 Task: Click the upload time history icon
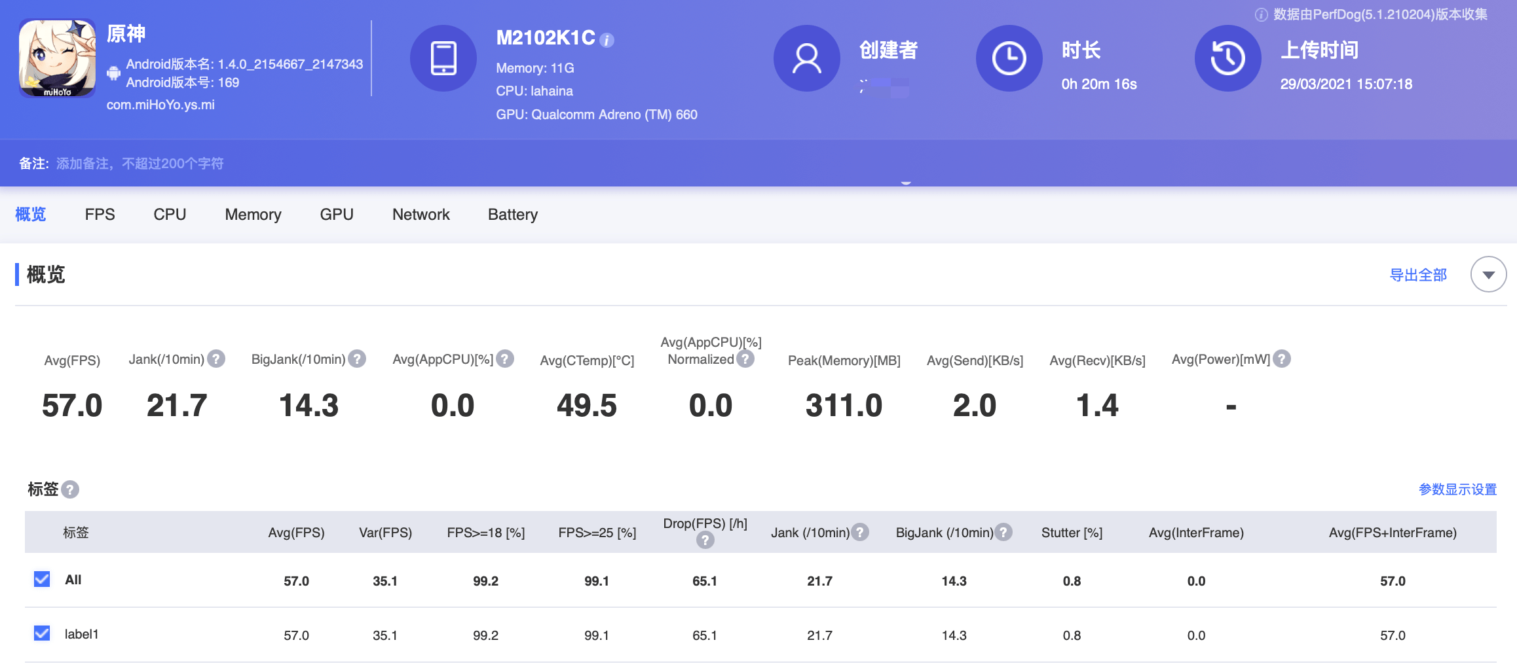click(x=1228, y=58)
